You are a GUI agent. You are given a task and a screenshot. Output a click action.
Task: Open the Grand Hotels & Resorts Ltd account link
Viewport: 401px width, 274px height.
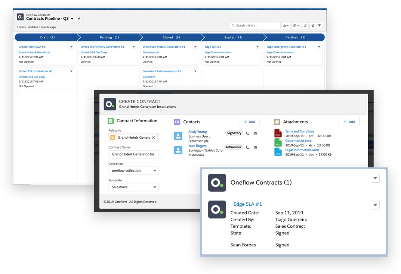(x=34, y=52)
